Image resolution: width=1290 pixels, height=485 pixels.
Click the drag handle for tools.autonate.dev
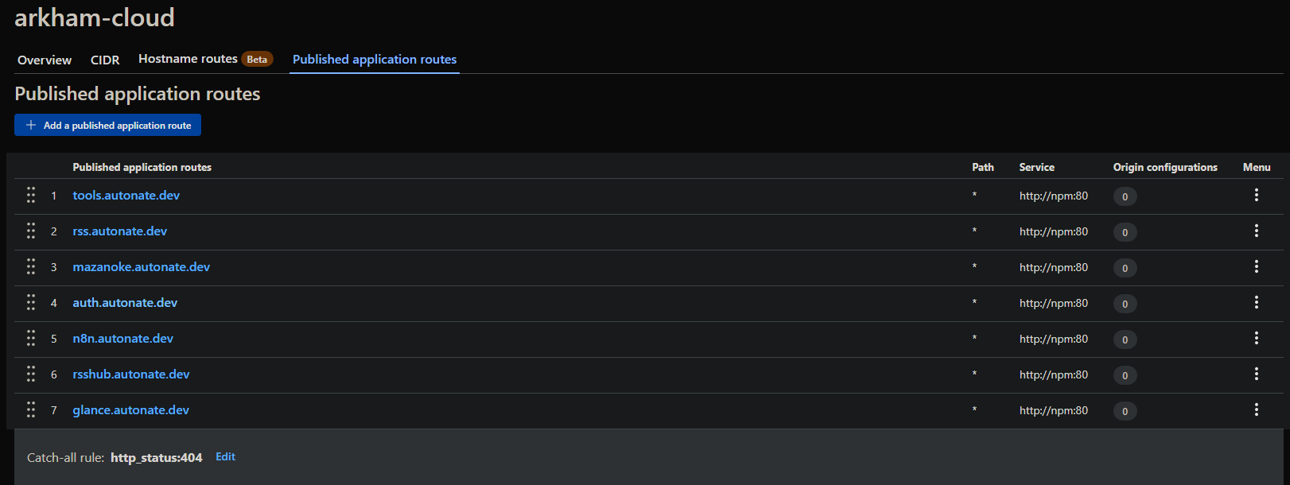coord(31,195)
